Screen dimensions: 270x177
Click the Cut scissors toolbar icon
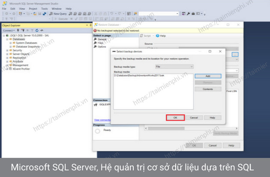[96, 14]
